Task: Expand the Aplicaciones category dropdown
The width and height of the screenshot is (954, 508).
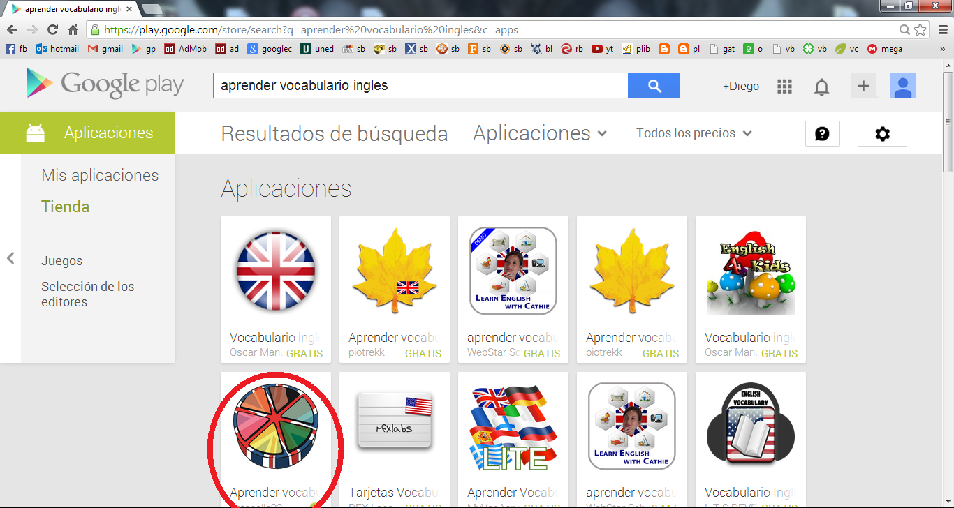Action: pyautogui.click(x=540, y=133)
